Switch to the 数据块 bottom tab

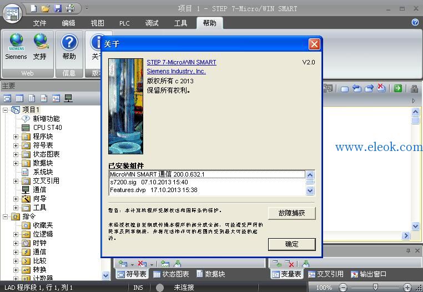pos(211,274)
